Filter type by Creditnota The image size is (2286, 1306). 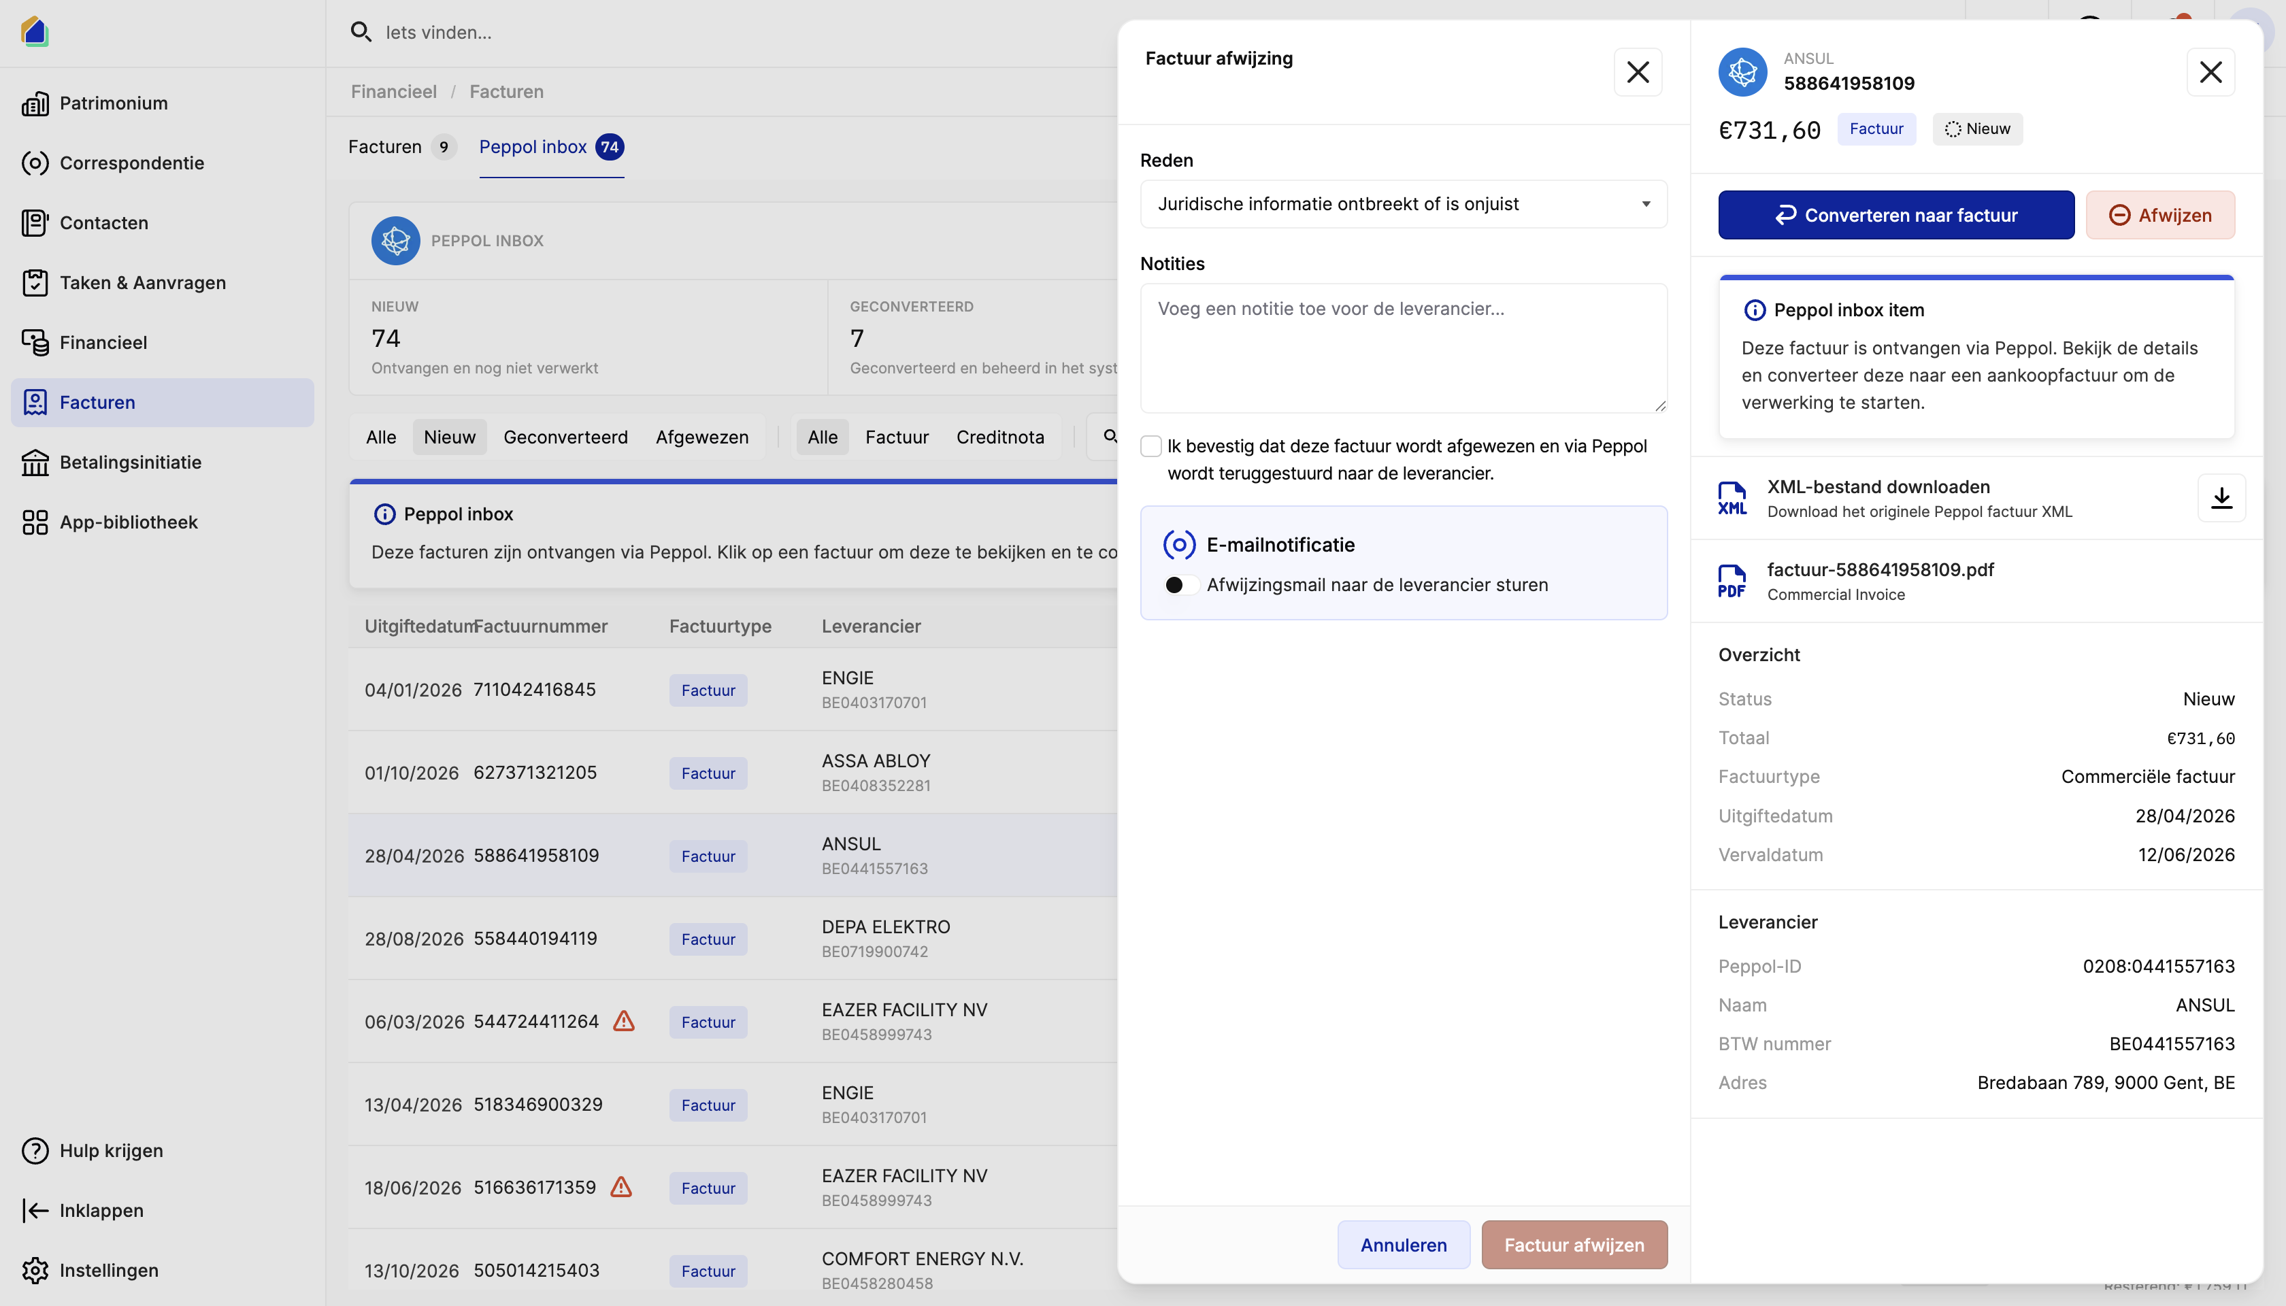click(999, 437)
